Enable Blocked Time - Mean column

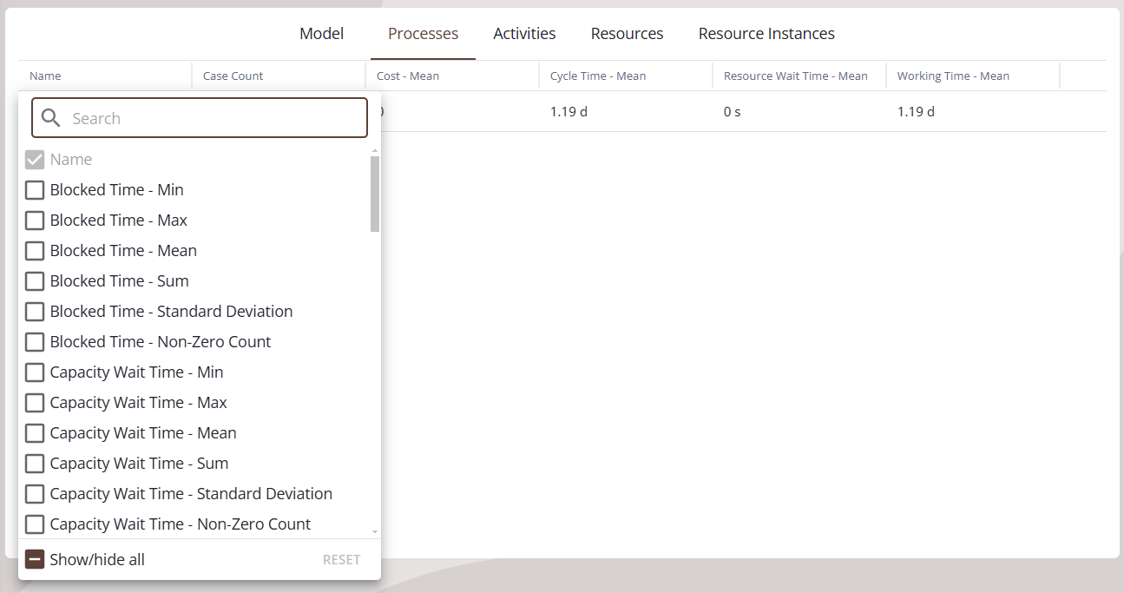pyautogui.click(x=35, y=251)
